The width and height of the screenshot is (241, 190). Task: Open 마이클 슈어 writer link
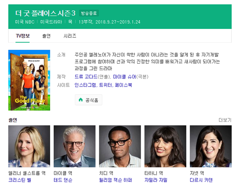point(125,76)
